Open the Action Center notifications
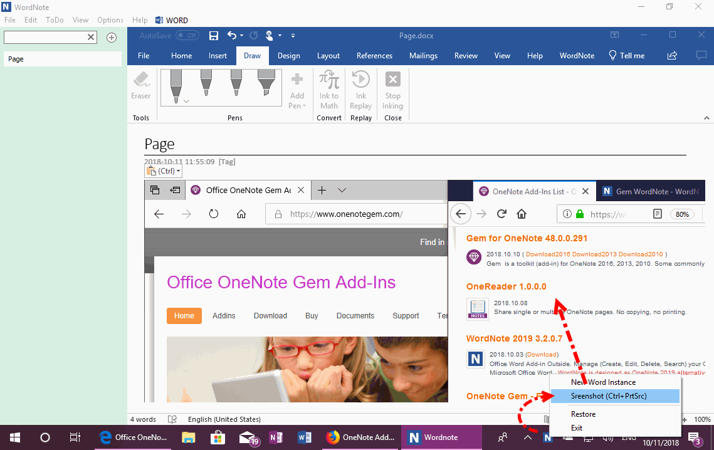The height and width of the screenshot is (450, 714). click(x=695, y=438)
